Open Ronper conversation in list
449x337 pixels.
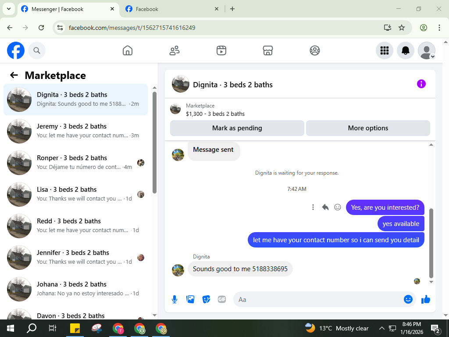pos(75,162)
